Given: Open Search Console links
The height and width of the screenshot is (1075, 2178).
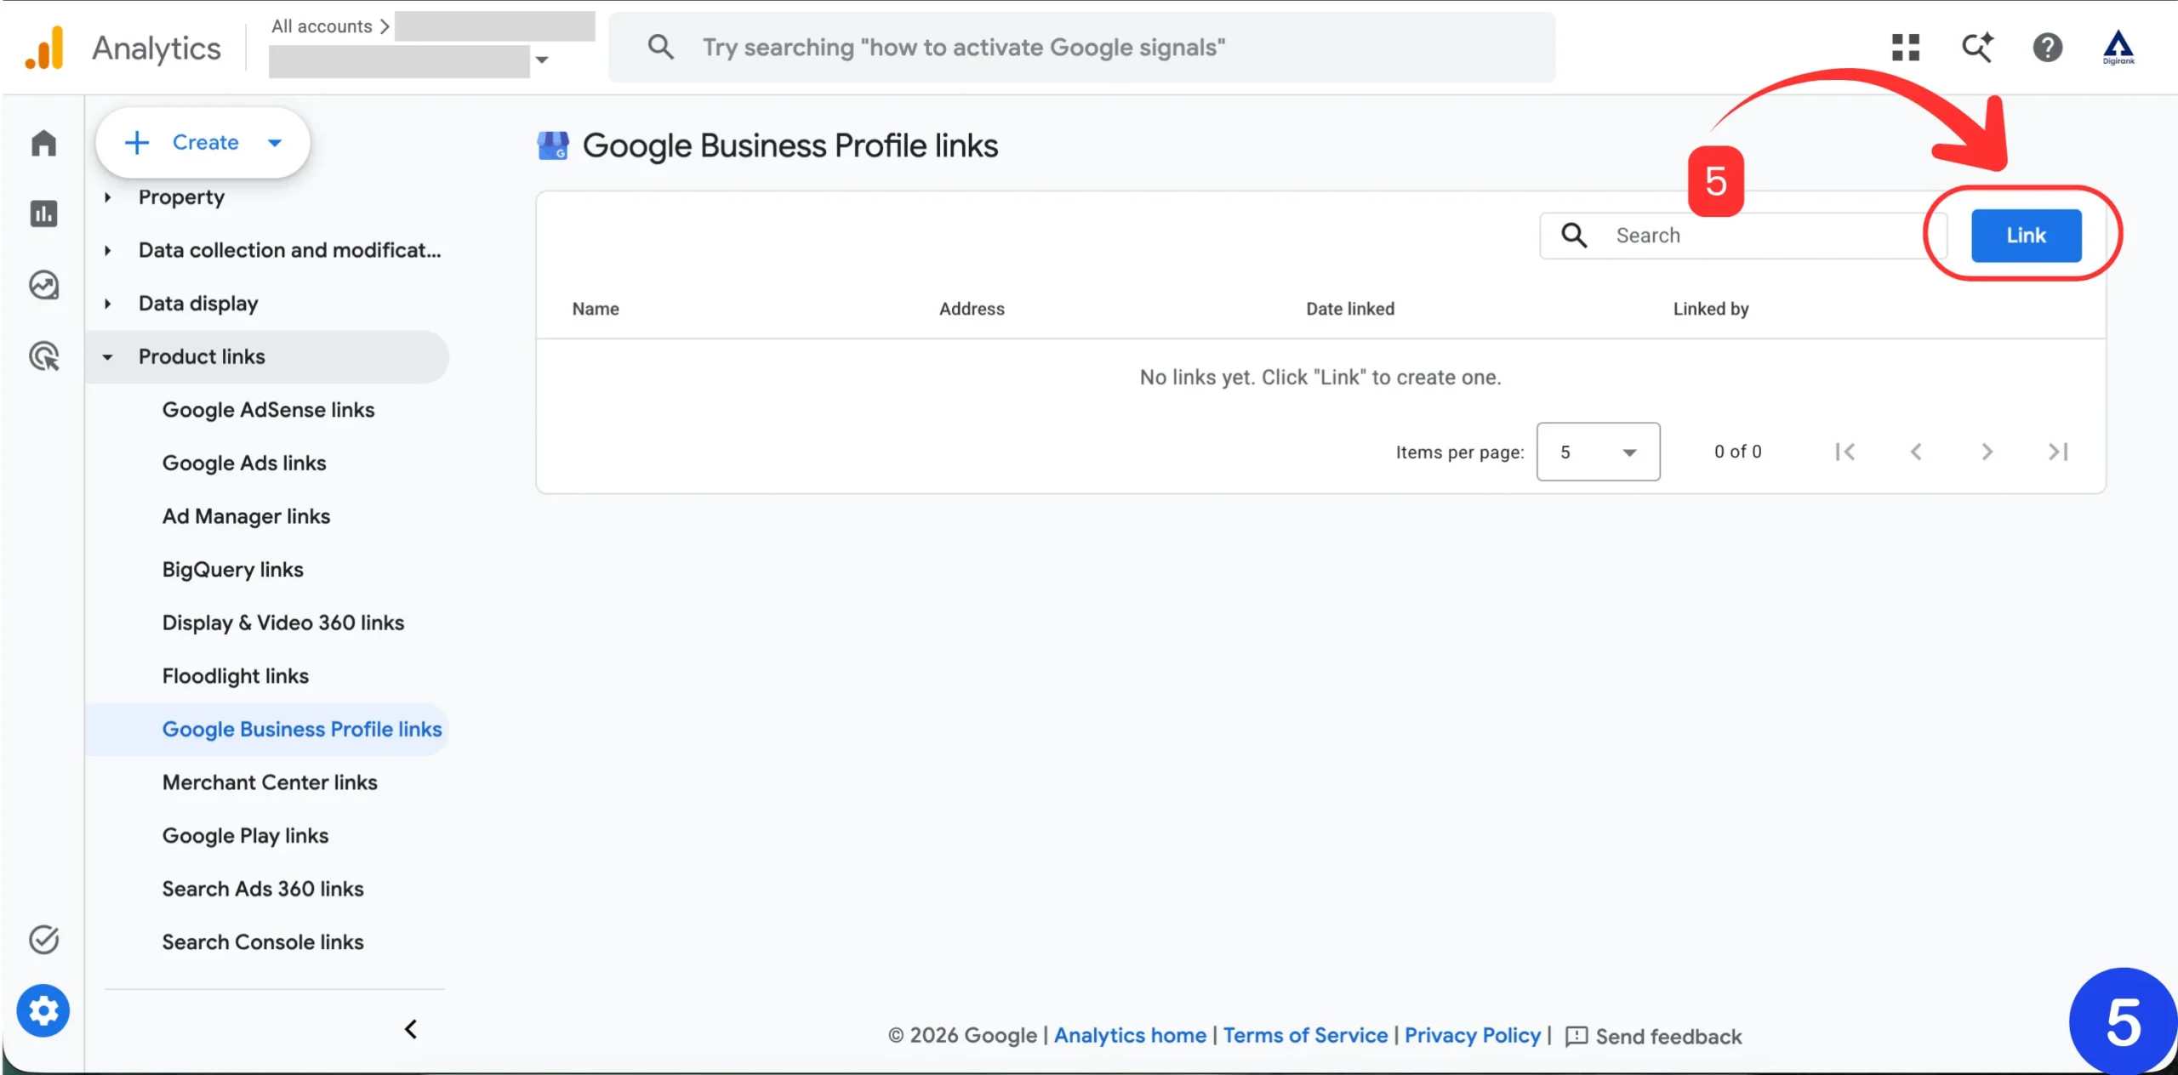Looking at the screenshot, I should coord(263,942).
